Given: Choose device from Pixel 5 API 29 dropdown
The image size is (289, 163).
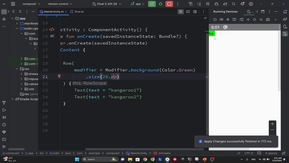Looking at the screenshot, I should (107, 4).
